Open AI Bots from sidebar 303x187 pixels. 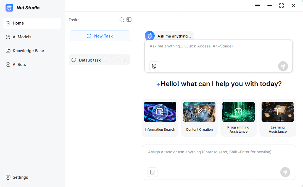point(19,65)
